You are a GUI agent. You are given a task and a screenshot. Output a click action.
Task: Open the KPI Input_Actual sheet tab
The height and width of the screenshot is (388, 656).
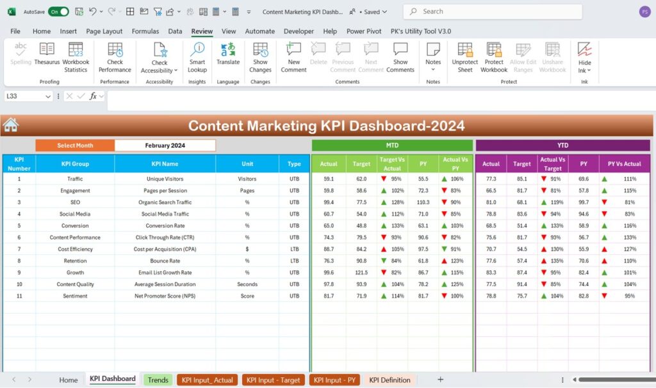[x=207, y=380]
